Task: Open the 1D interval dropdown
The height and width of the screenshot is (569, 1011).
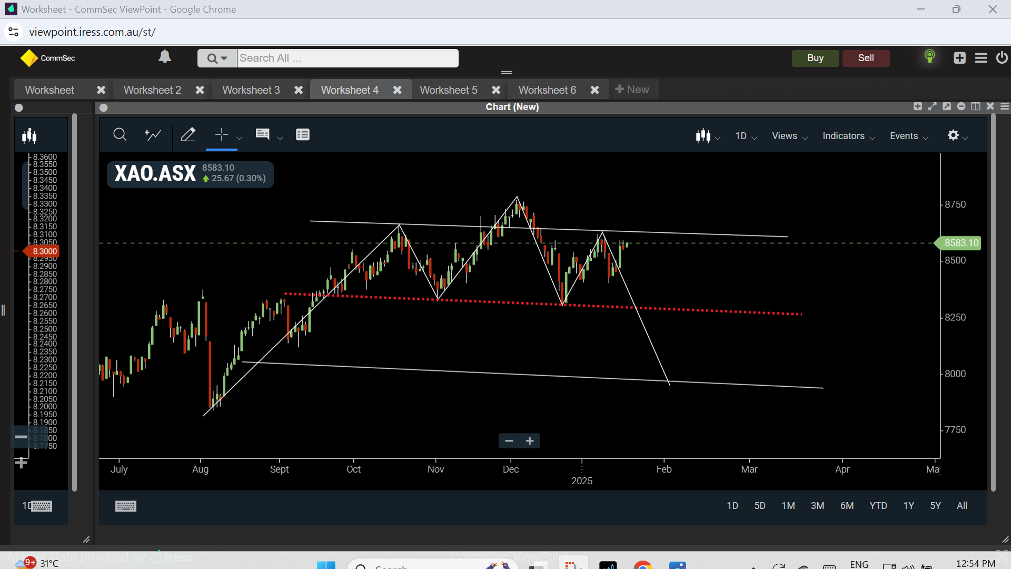Action: coord(746,136)
